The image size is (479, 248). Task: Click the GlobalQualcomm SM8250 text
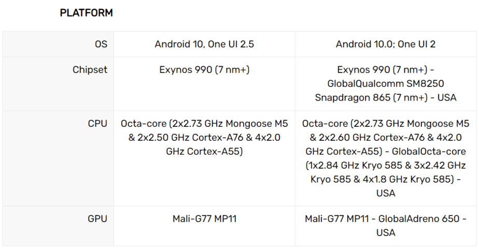(x=386, y=83)
